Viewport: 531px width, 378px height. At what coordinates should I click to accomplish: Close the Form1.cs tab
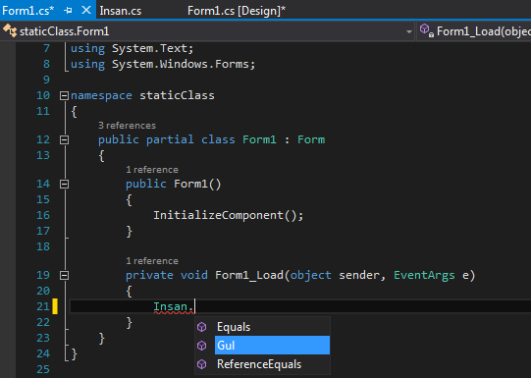86,10
